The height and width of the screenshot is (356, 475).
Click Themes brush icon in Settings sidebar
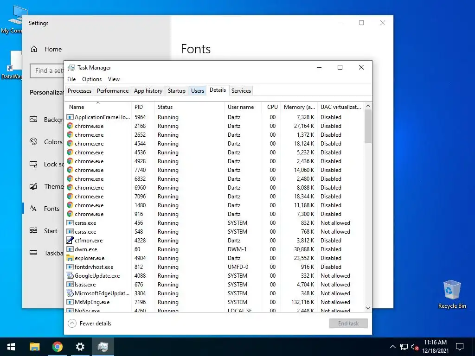click(x=33, y=186)
